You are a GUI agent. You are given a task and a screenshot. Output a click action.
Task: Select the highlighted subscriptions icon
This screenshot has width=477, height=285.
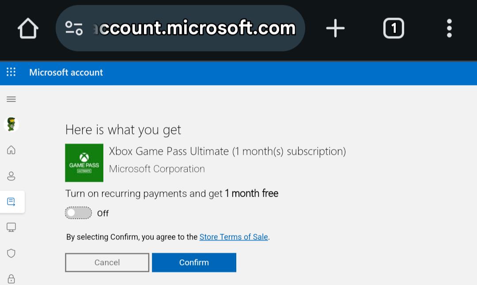click(11, 202)
